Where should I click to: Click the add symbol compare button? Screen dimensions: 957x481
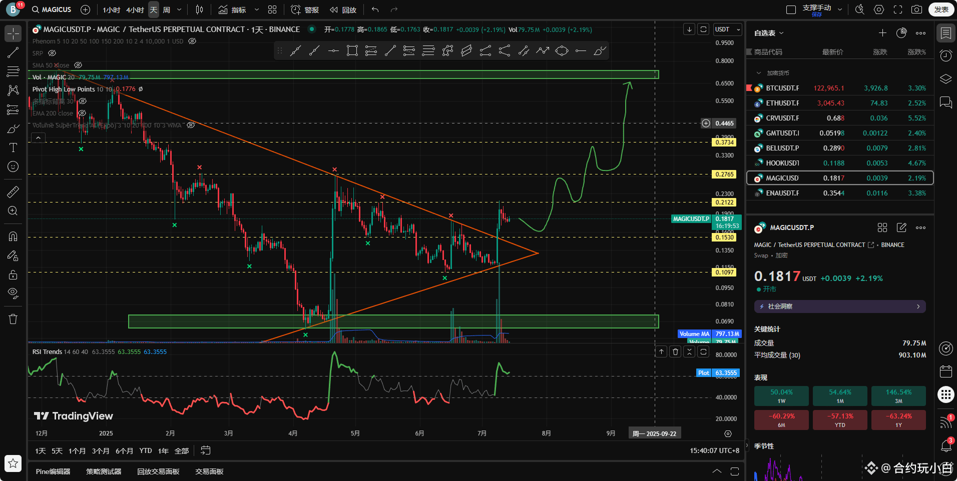[x=86, y=9]
